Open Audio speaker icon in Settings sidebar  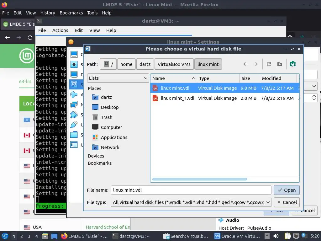click(74, 94)
